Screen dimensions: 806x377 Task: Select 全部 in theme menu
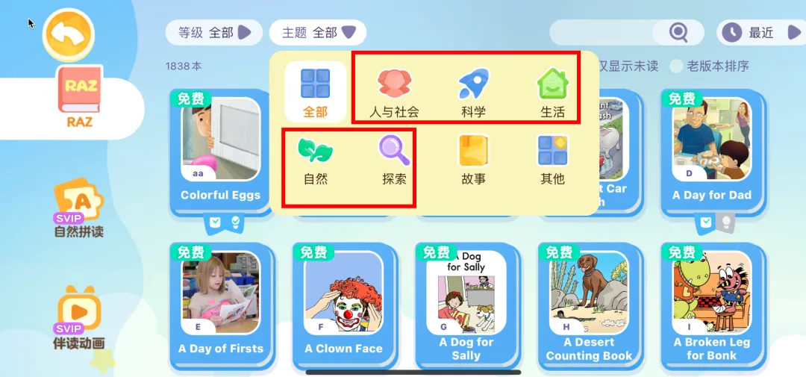coord(315,92)
